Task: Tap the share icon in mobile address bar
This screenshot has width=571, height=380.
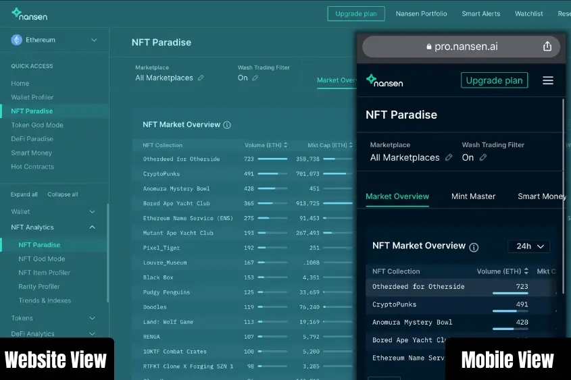Action: click(547, 46)
